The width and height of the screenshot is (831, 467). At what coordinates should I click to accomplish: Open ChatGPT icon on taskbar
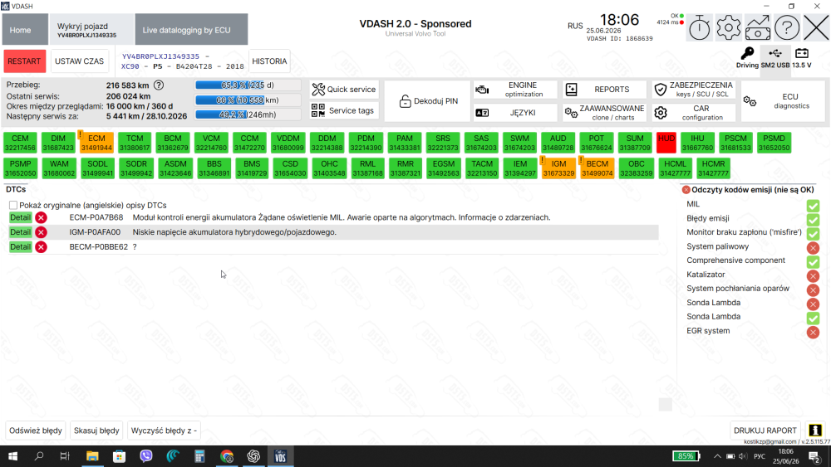tap(253, 456)
